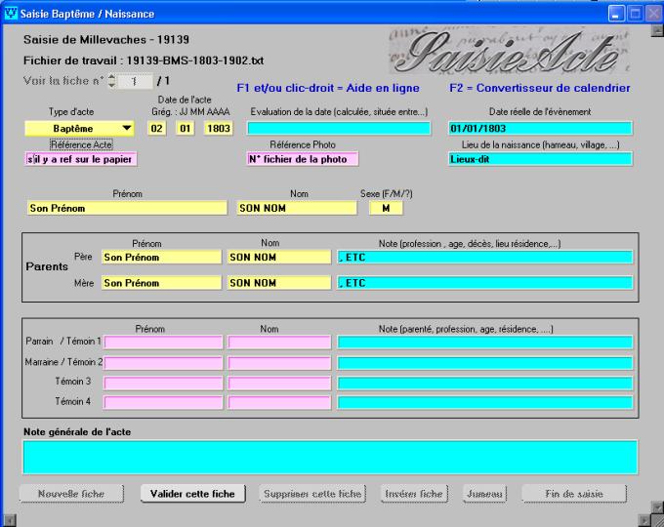This screenshot has height=527, width=664.
Task: Click the Lieu de la naissance field
Action: (x=540, y=159)
